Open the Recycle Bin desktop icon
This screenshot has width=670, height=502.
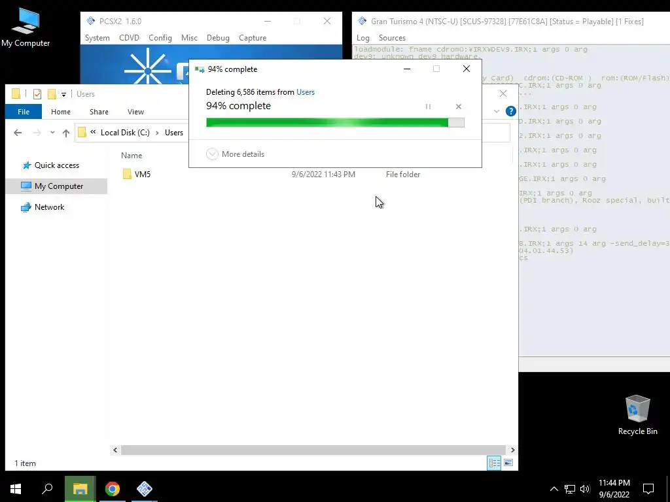click(637, 415)
